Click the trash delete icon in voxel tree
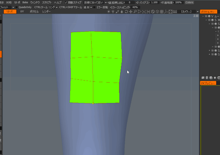Image resolution: width=220 pixels, height=155 pixels. (x=207, y=78)
